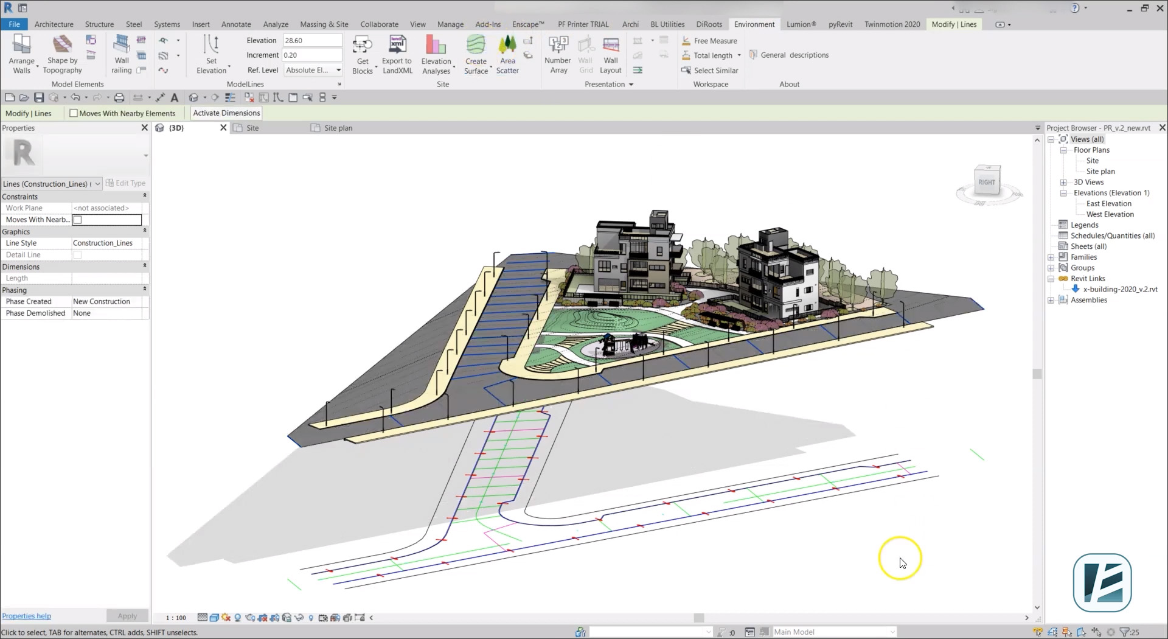Expand the 3D Views tree node
Screen dimensions: 1168x639
(1063, 183)
